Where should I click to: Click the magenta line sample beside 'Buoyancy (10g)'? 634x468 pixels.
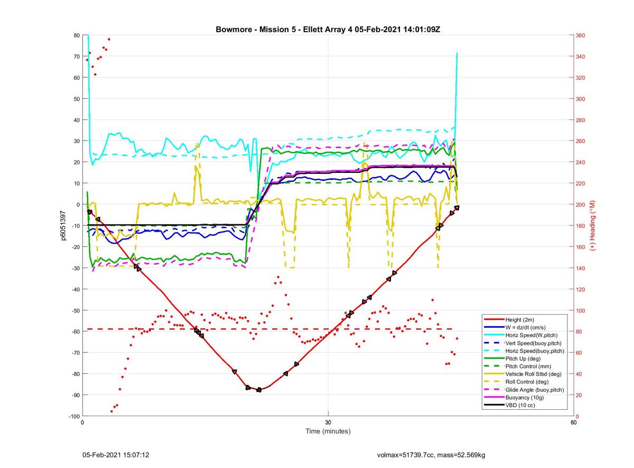[493, 398]
